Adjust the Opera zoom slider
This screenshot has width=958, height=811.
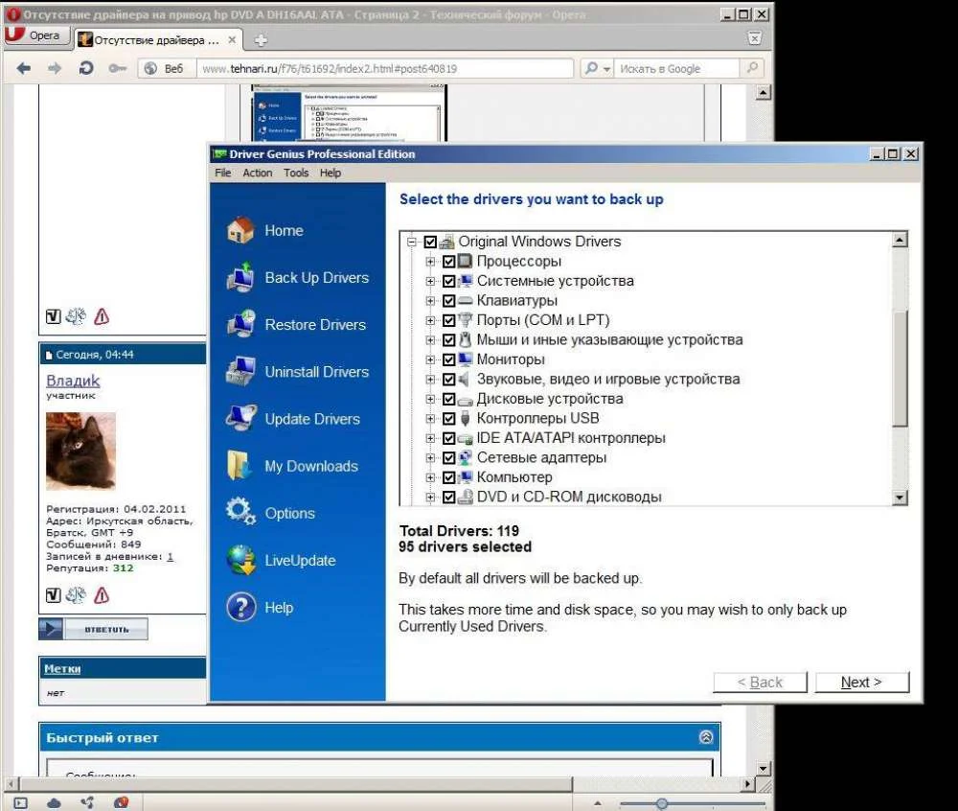[661, 802]
